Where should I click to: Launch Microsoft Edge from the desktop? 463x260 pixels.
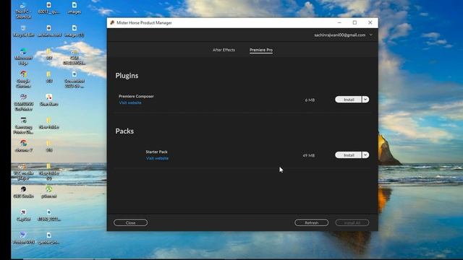click(23, 56)
